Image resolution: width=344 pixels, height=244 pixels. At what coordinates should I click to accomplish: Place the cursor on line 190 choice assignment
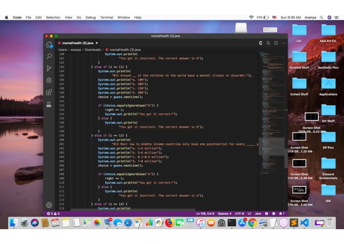pos(120,97)
